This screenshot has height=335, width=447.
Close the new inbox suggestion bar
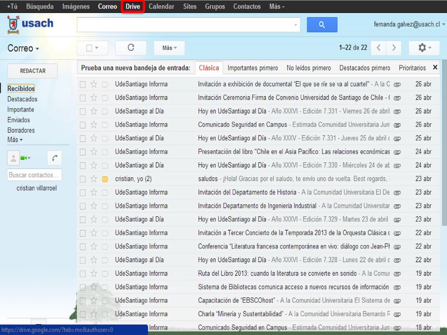(x=435, y=68)
